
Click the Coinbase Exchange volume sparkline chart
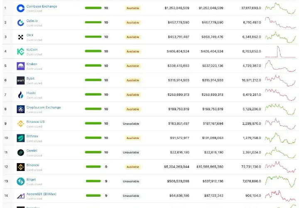(280, 8)
